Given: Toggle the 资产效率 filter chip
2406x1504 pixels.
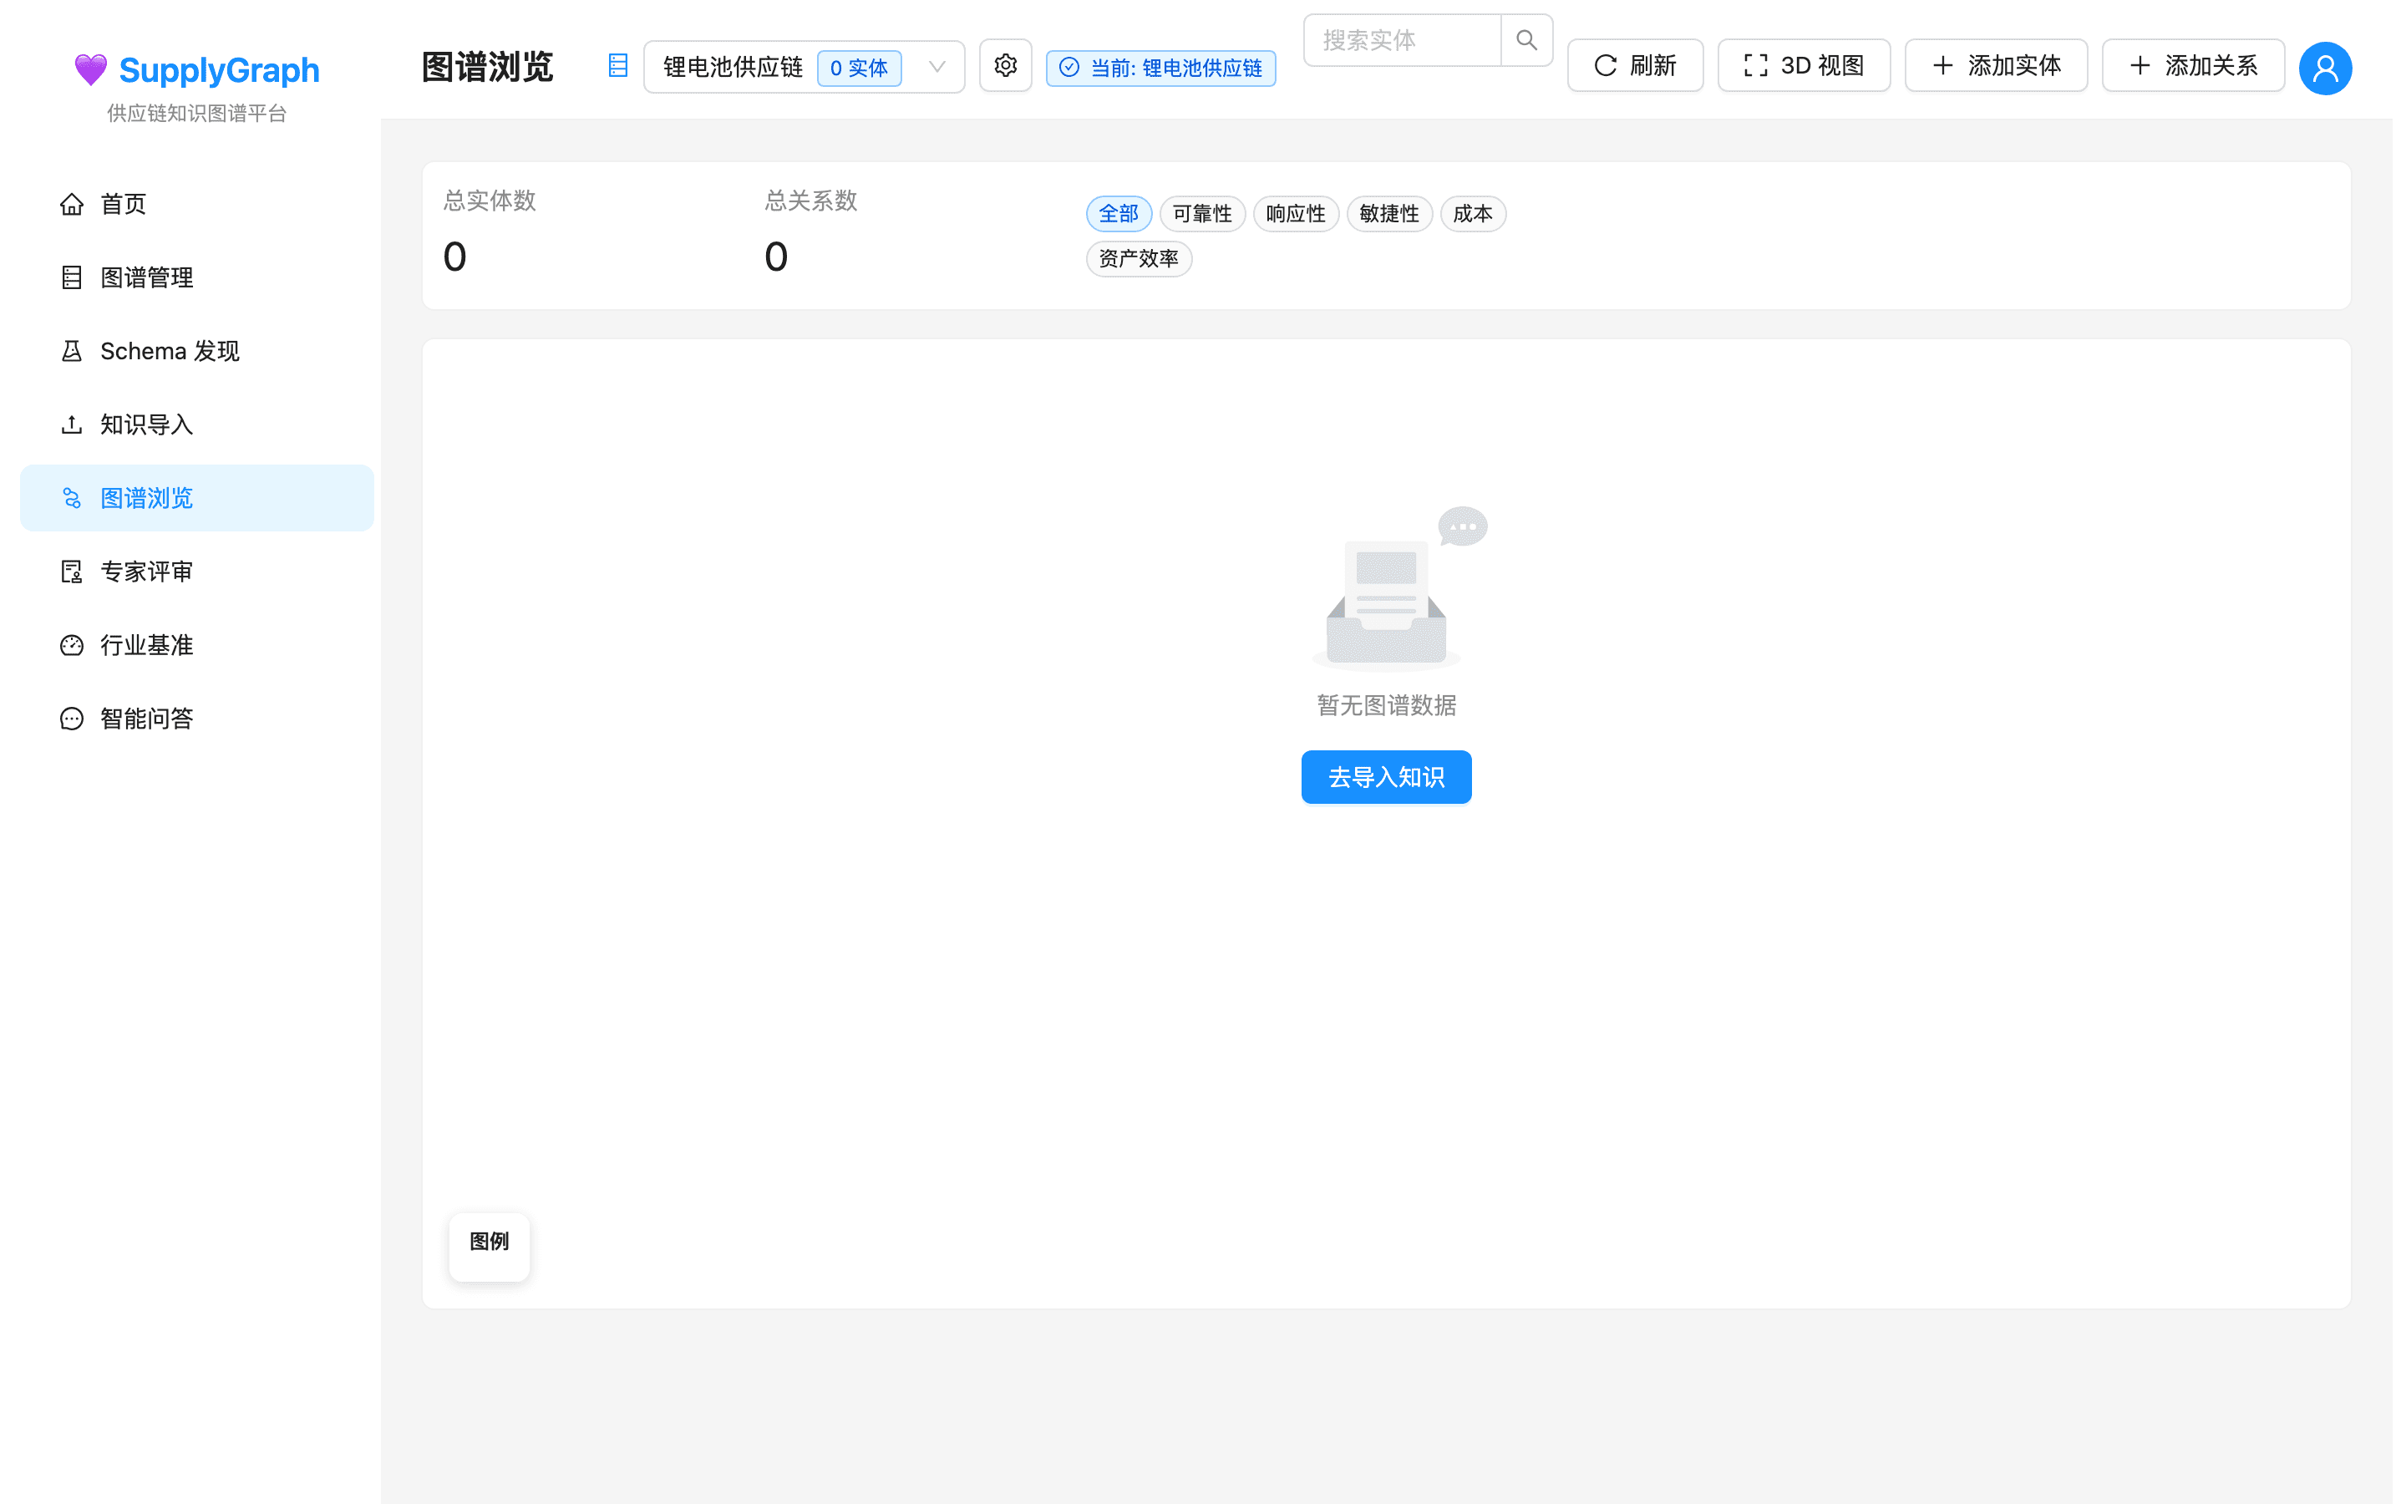Looking at the screenshot, I should (x=1139, y=259).
